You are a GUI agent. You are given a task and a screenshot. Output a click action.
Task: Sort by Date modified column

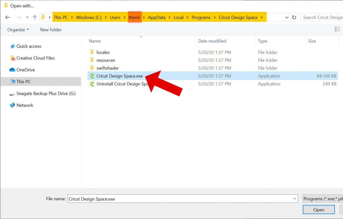212,41
